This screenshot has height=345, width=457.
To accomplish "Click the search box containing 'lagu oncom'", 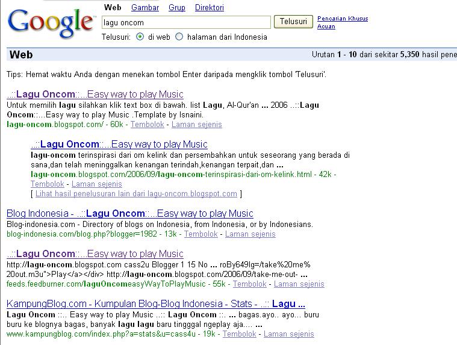I will click(186, 22).
